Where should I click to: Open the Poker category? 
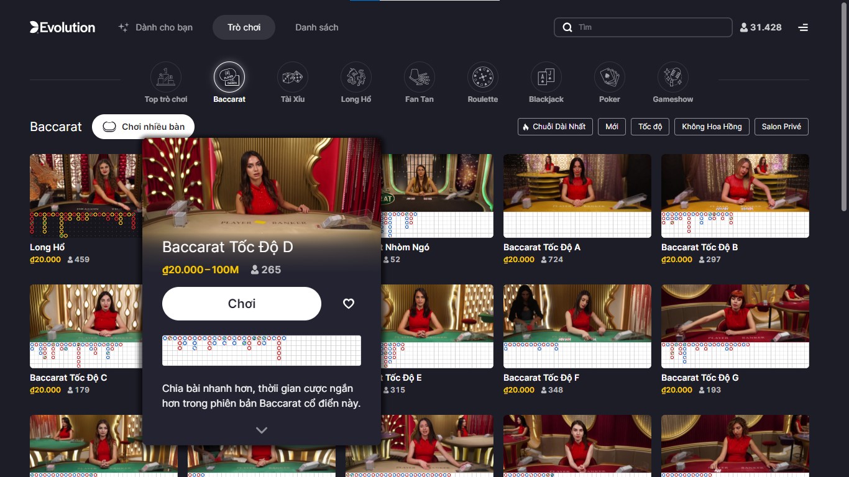coord(609,76)
